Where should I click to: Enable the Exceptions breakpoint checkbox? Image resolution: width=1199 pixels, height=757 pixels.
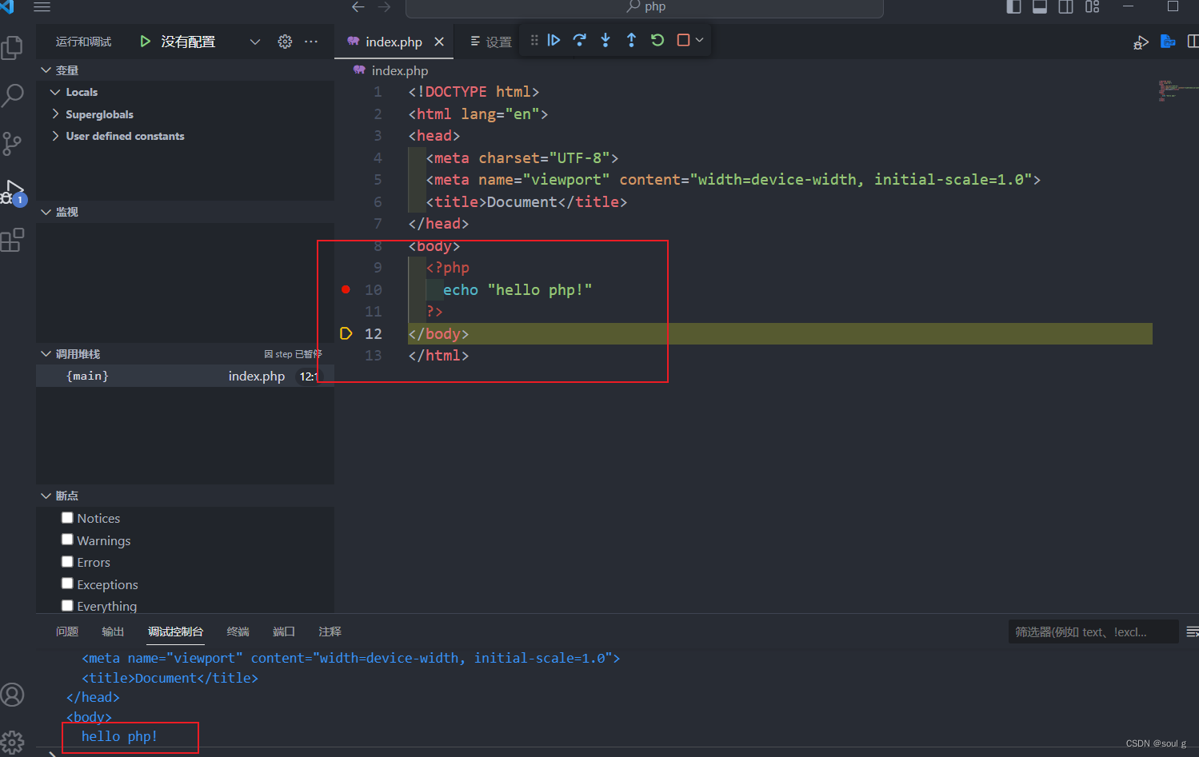pyautogui.click(x=67, y=584)
